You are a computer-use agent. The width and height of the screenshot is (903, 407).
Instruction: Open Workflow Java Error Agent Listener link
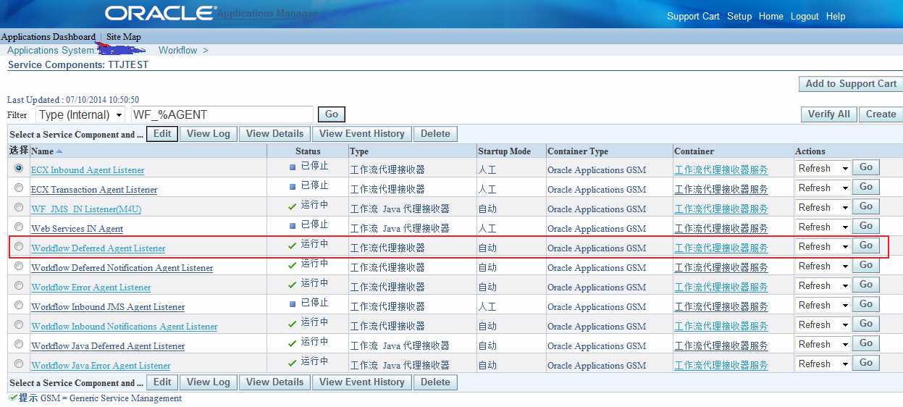click(x=101, y=366)
